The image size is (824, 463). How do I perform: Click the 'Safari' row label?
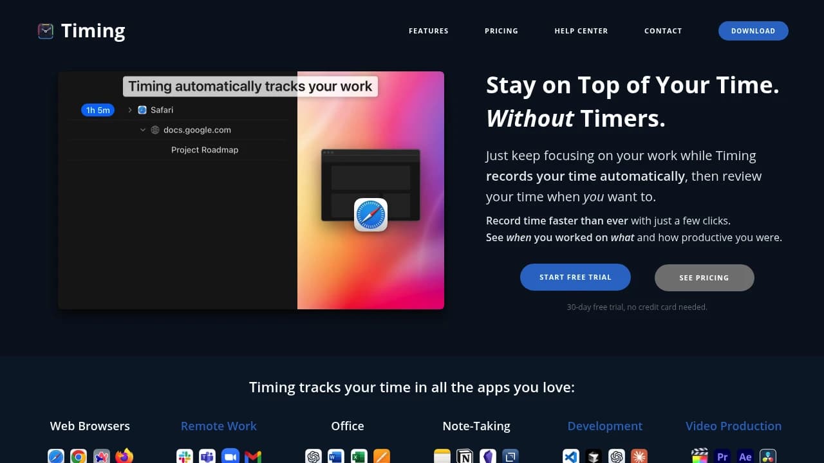162,110
